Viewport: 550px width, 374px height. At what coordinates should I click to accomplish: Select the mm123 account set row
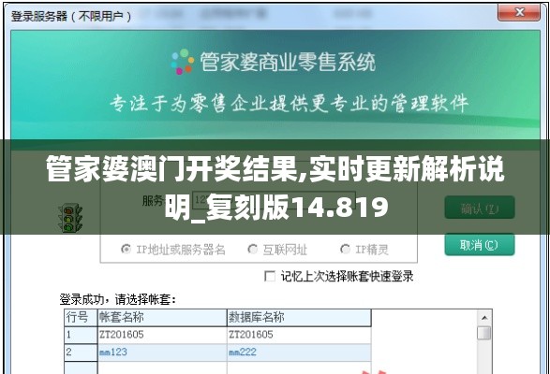(x=217, y=352)
